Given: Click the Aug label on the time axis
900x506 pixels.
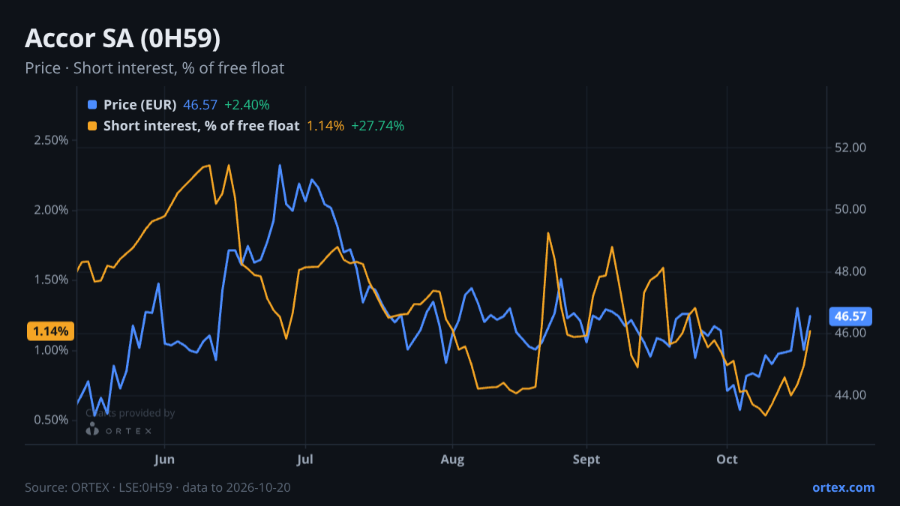Looking at the screenshot, I should [x=452, y=460].
